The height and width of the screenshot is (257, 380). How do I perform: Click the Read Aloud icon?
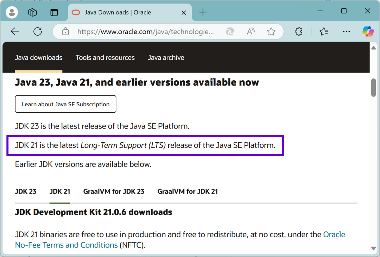251,32
